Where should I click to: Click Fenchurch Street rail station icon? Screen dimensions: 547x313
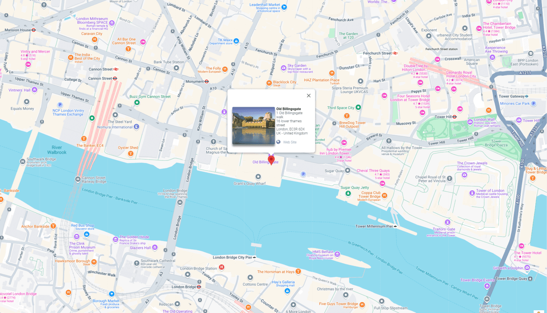click(395, 53)
